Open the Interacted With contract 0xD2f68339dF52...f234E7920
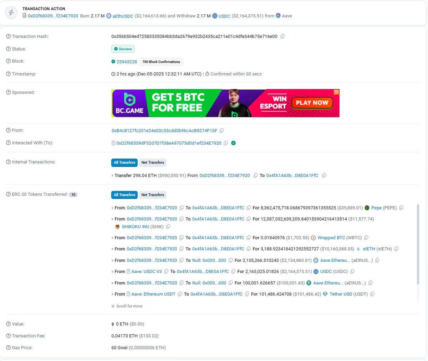428x361 pixels. [169, 143]
